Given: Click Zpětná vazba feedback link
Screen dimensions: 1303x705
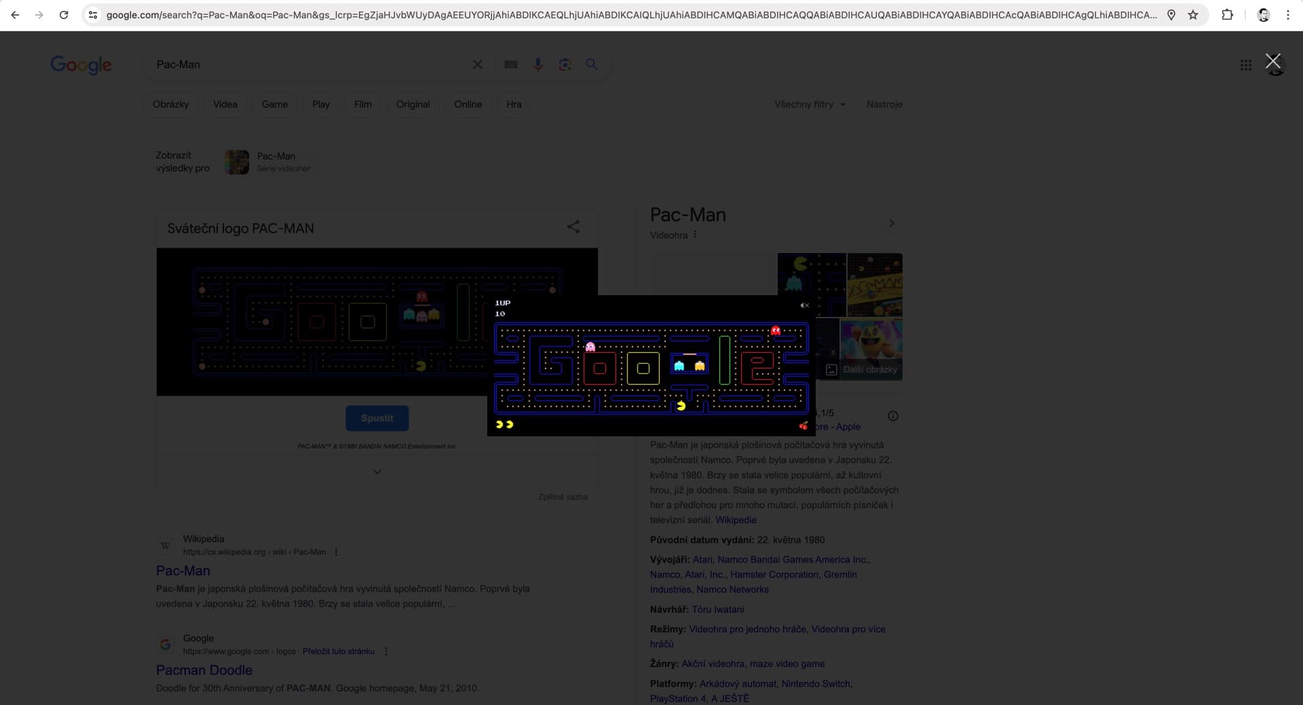Looking at the screenshot, I should pyautogui.click(x=563, y=497).
